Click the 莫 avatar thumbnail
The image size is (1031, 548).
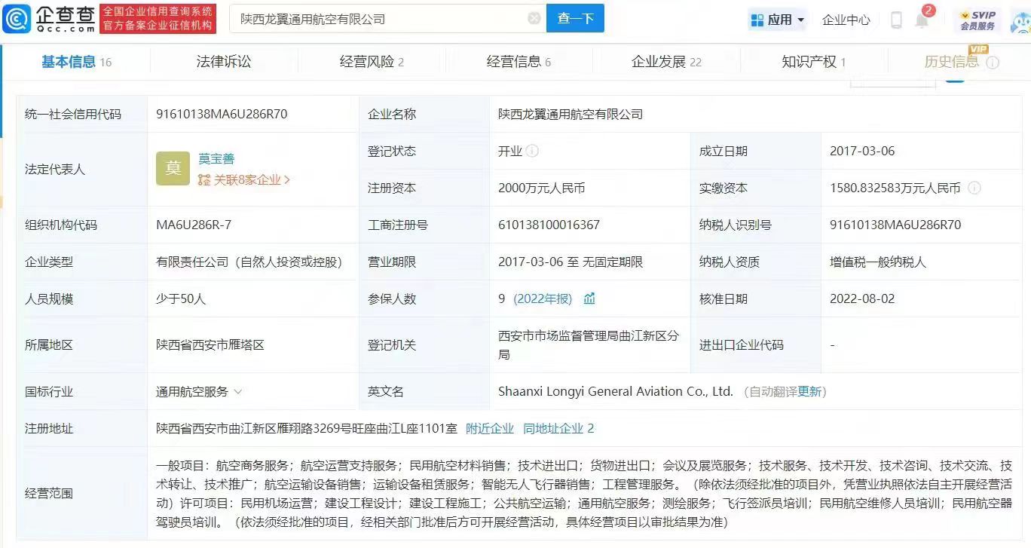point(173,168)
